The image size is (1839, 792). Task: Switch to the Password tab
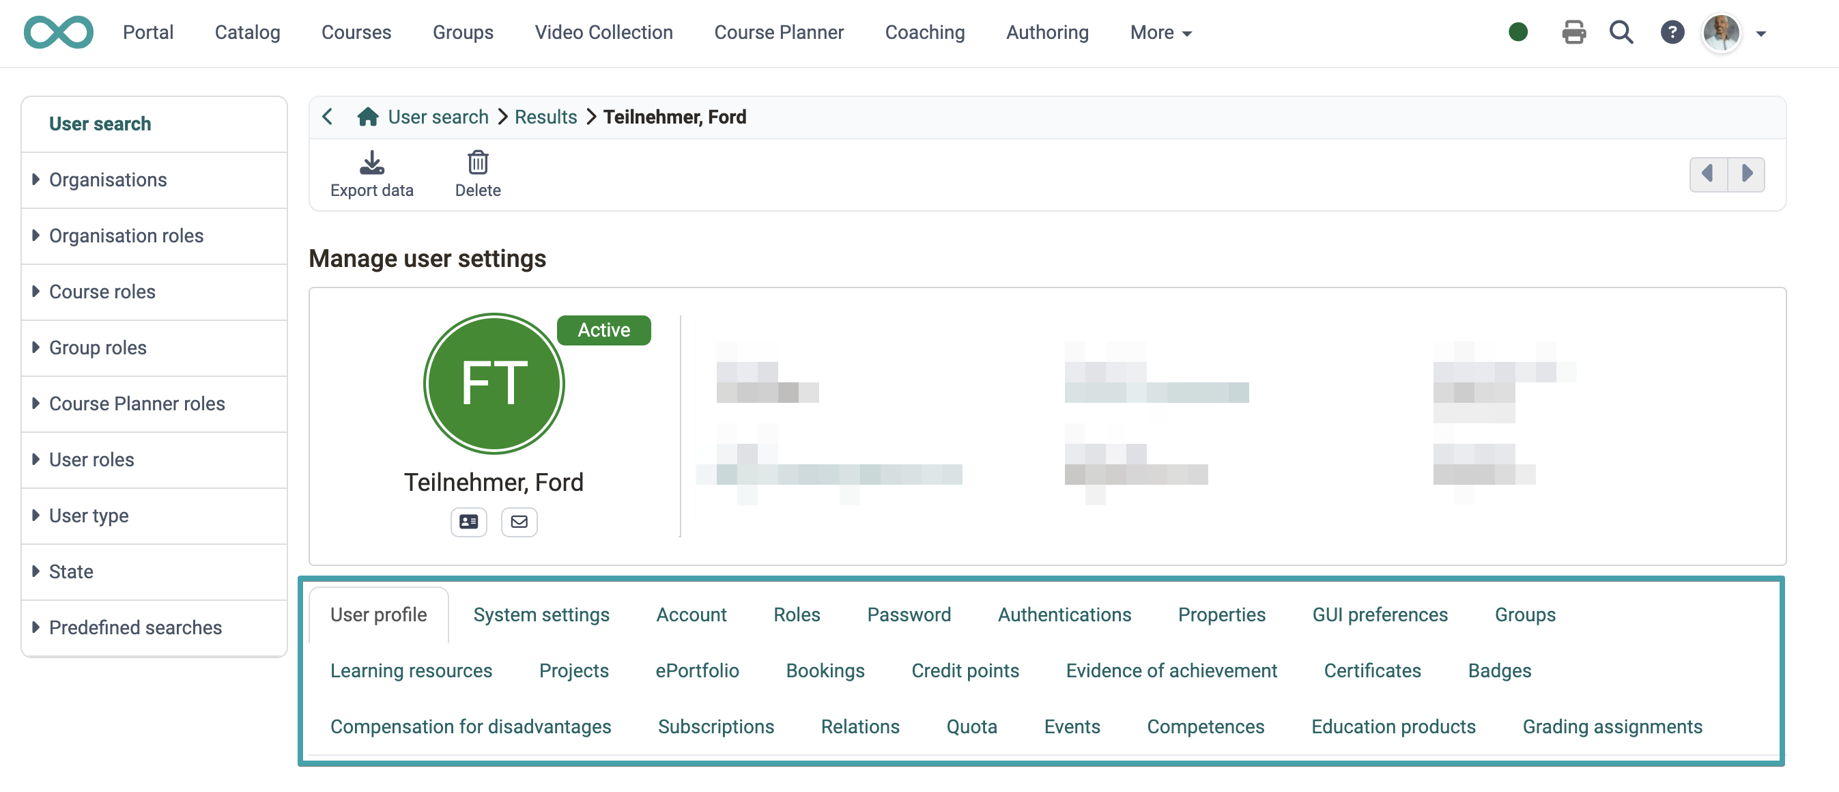[x=909, y=615]
